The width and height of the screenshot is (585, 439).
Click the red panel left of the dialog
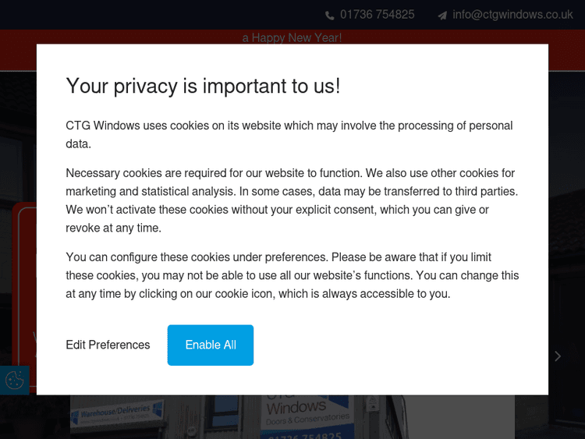click(x=23, y=273)
